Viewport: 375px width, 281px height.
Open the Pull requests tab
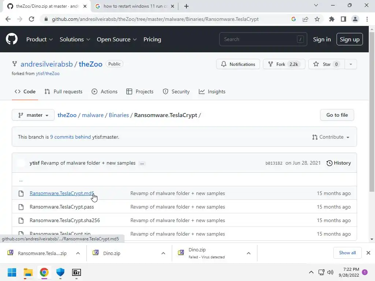click(x=63, y=91)
